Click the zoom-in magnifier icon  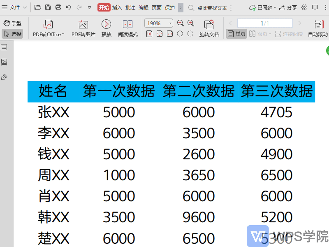point(190,23)
